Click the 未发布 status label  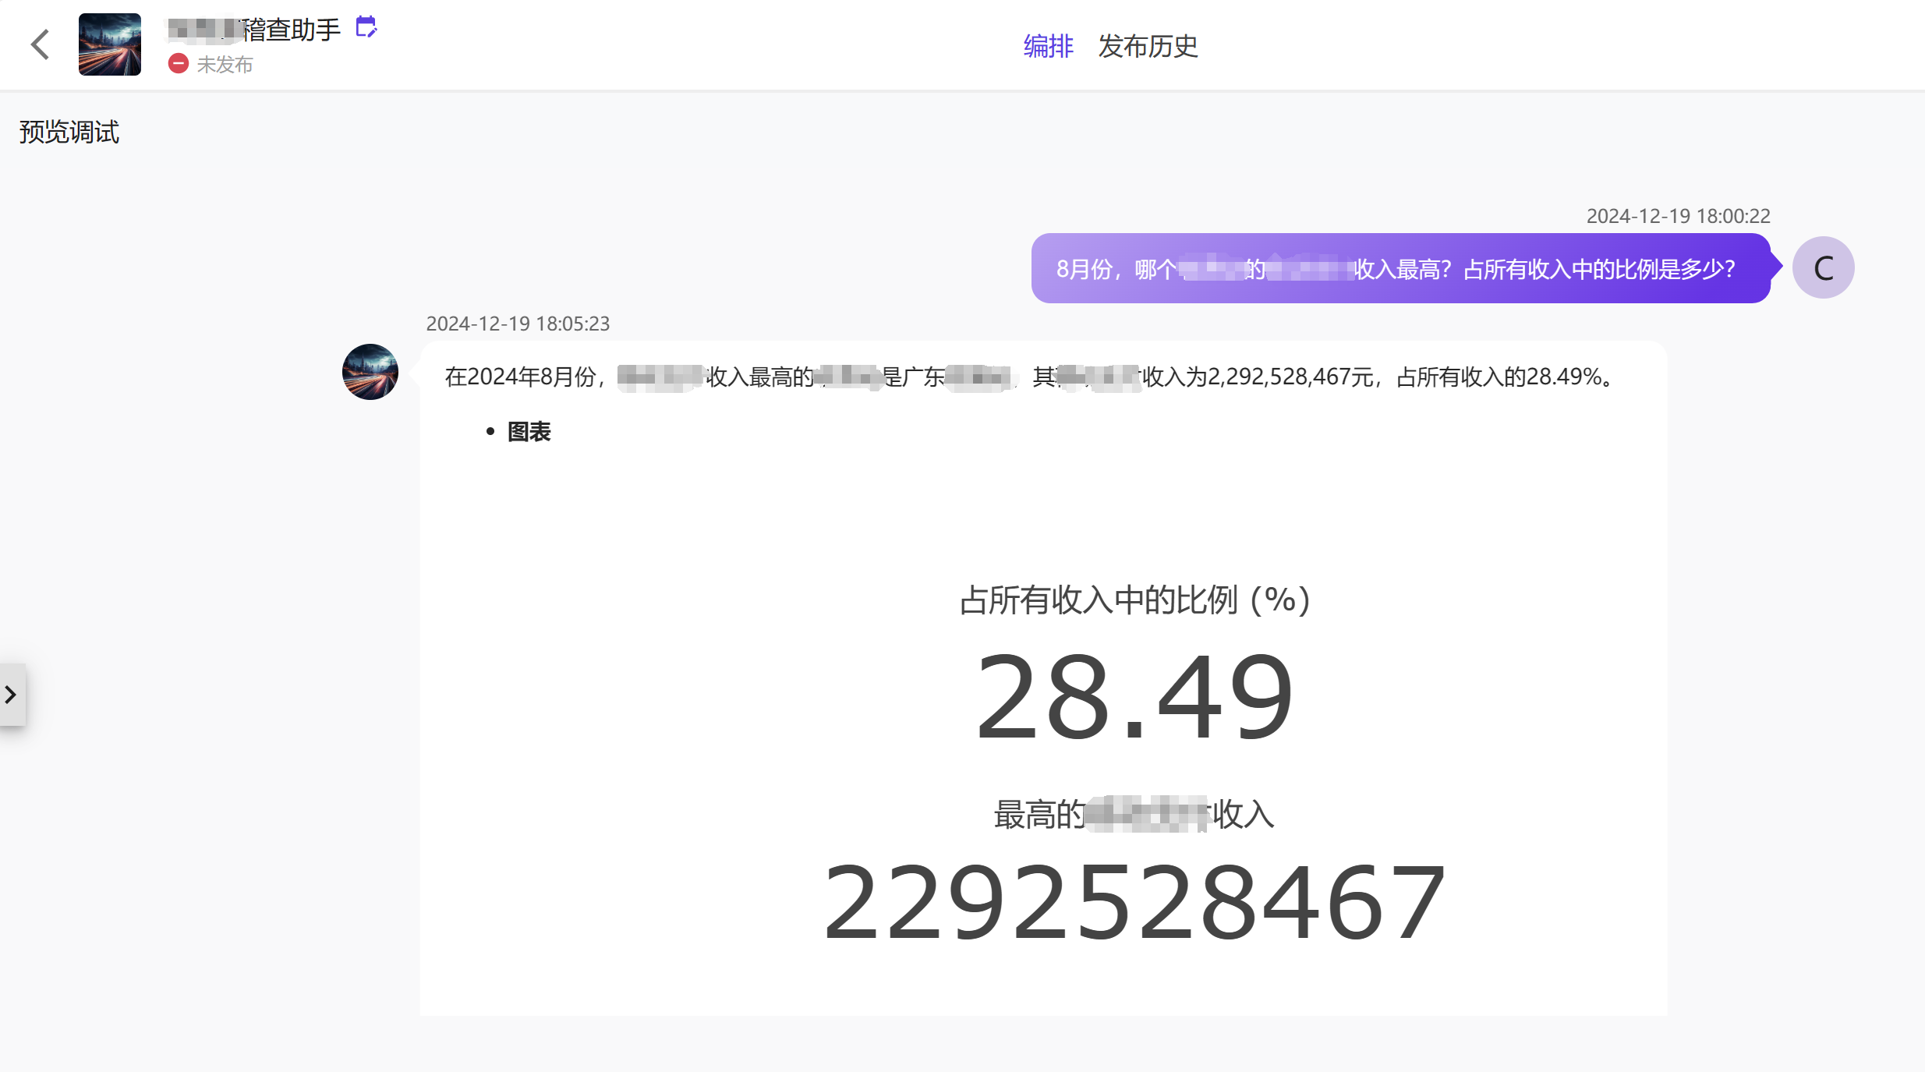pos(225,65)
